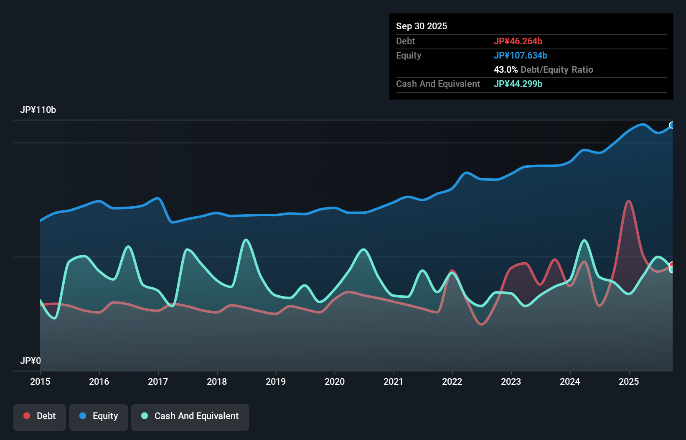Click the 2018 teal Cash peak on the chart
The image size is (686, 440).
[246, 239]
